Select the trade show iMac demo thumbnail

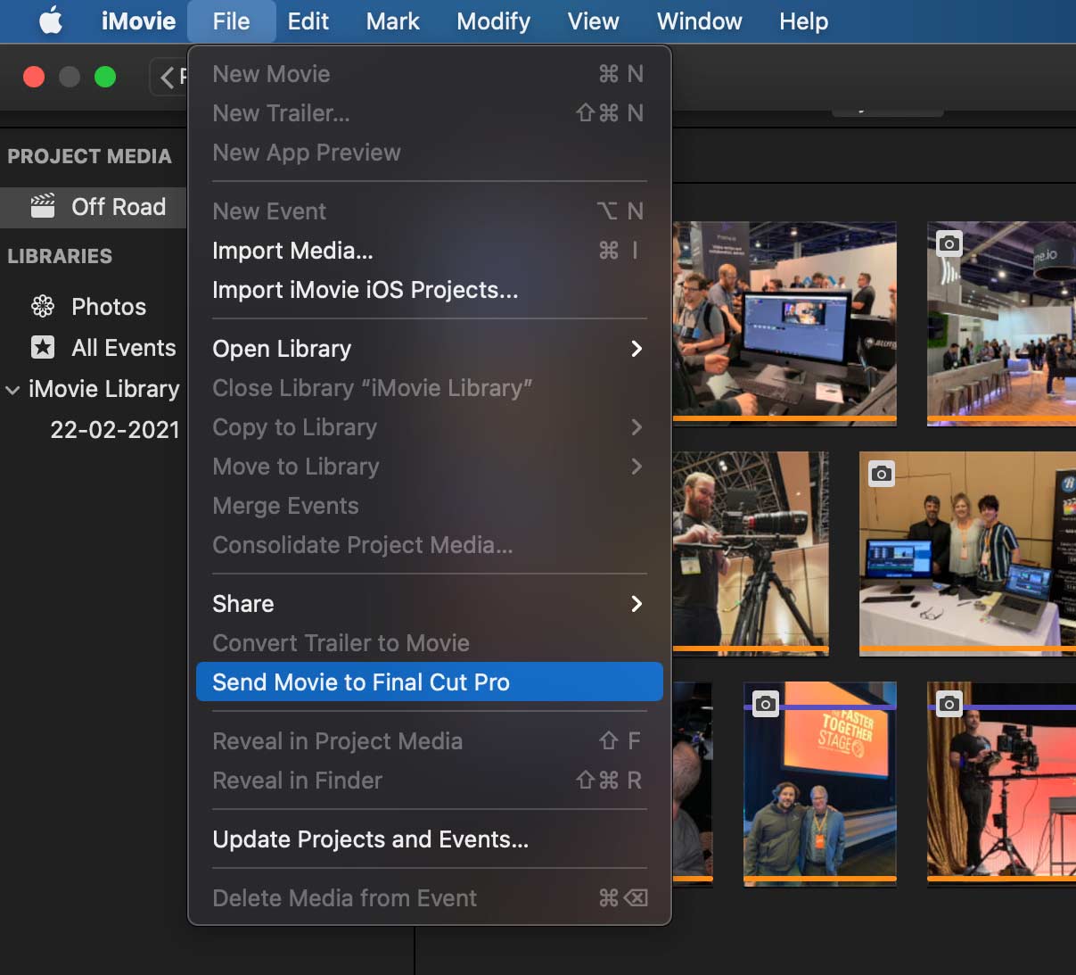pyautogui.click(x=784, y=322)
